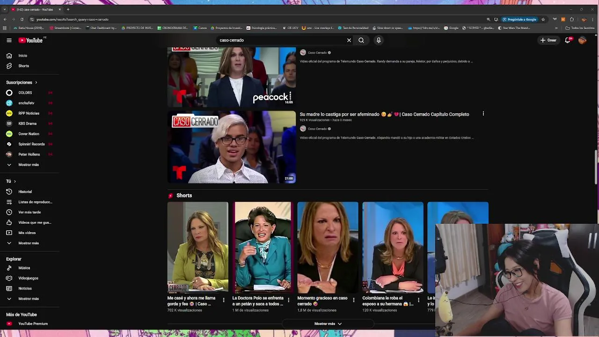Click Pregúntale a Google button

[519, 19]
